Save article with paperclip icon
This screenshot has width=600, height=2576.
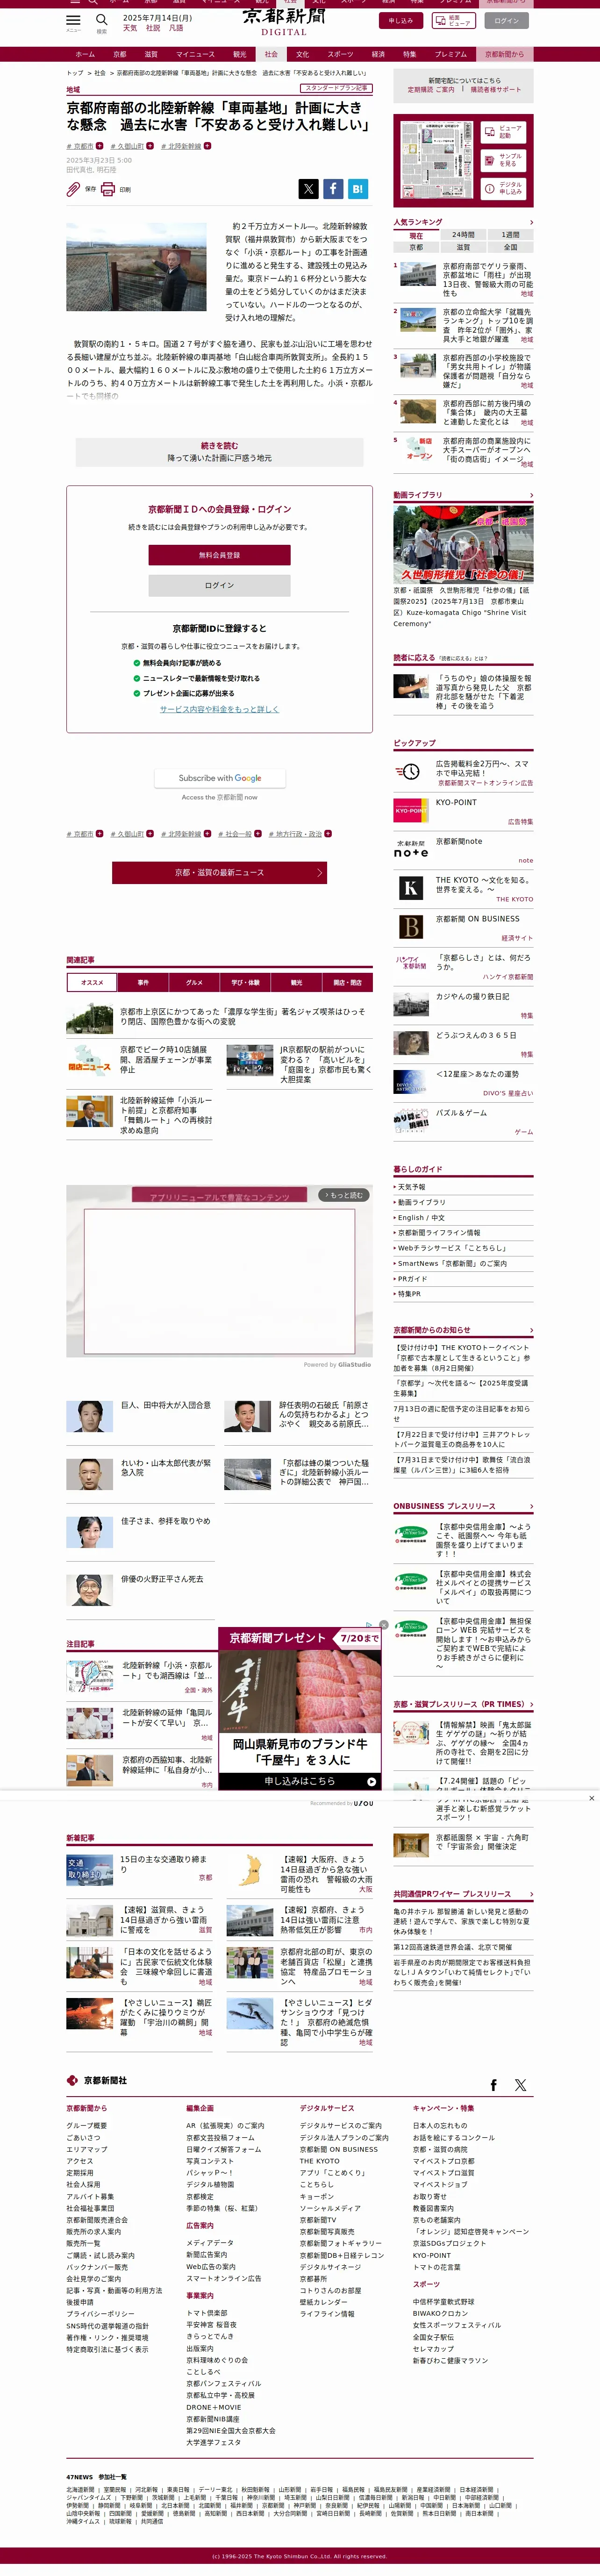pyautogui.click(x=74, y=188)
